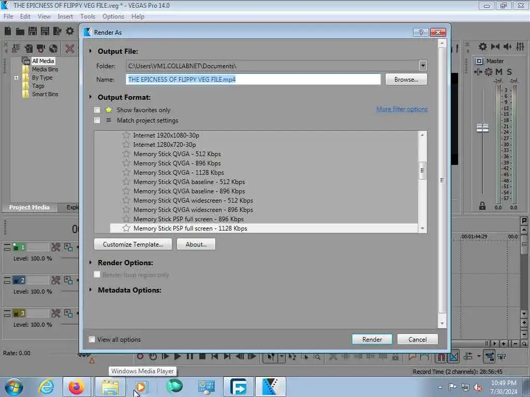The image size is (530, 397).
Task: Click the About... button
Action: coord(196,244)
